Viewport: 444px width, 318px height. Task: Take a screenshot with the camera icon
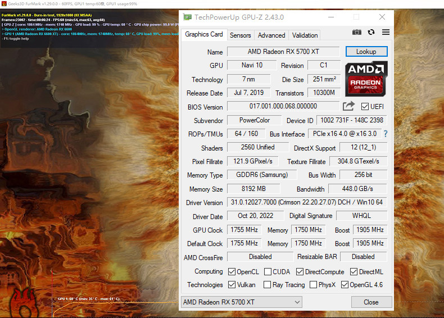click(356, 32)
